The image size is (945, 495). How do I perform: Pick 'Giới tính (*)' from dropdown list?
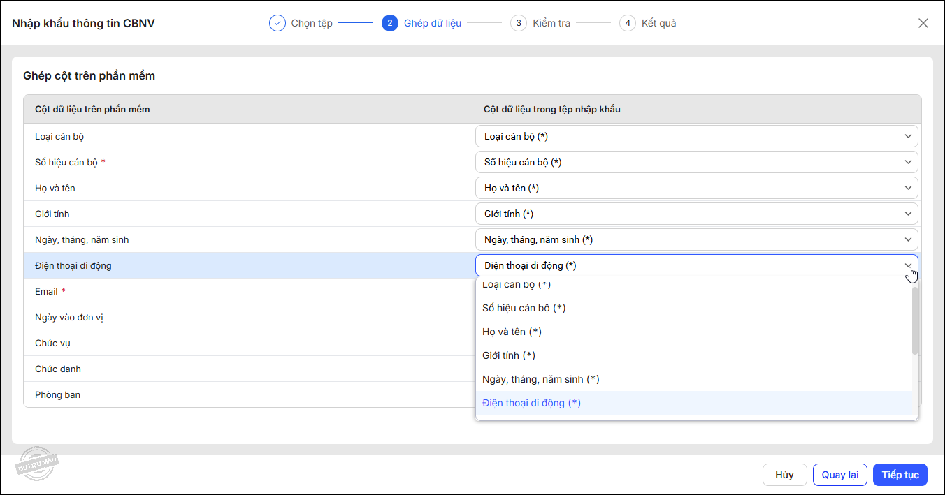click(x=509, y=355)
